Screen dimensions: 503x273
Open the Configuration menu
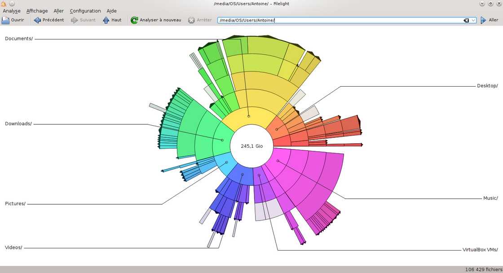tap(85, 11)
